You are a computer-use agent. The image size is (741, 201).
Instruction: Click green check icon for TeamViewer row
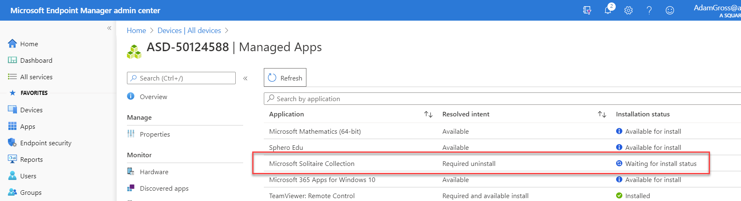point(619,196)
